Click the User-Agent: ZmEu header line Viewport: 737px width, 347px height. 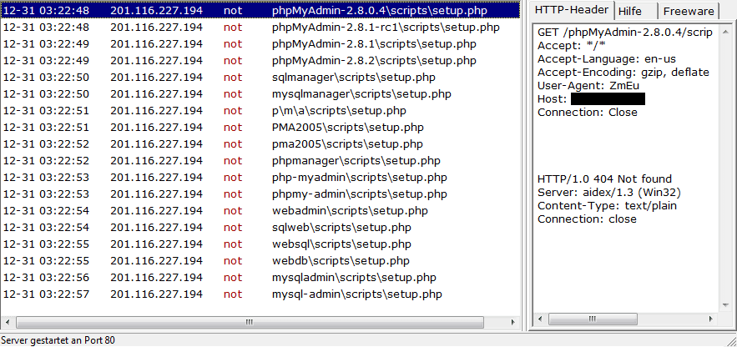tap(588, 86)
